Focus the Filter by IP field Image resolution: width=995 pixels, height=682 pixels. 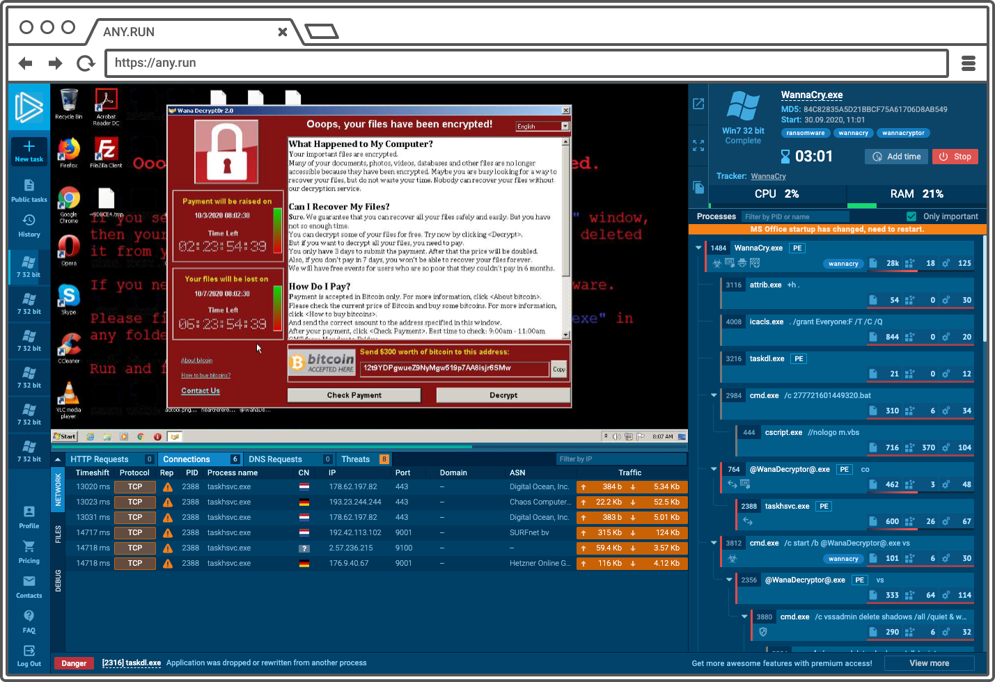(620, 459)
